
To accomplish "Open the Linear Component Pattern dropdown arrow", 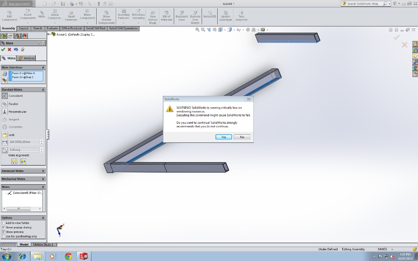I will 55,23.
